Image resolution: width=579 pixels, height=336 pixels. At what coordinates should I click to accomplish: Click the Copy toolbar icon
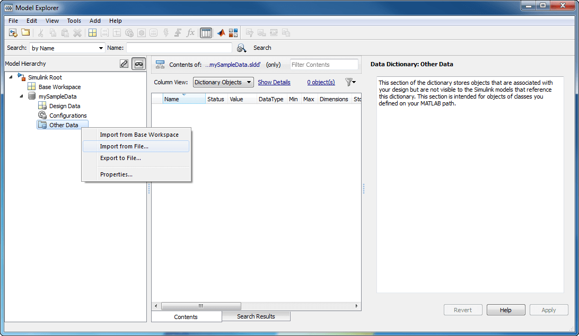pyautogui.click(x=53, y=33)
